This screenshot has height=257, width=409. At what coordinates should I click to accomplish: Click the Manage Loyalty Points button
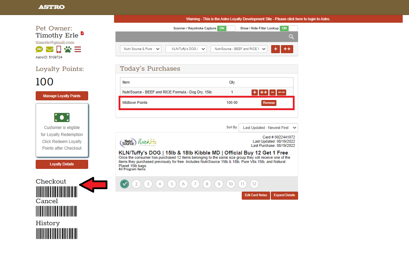point(62,96)
